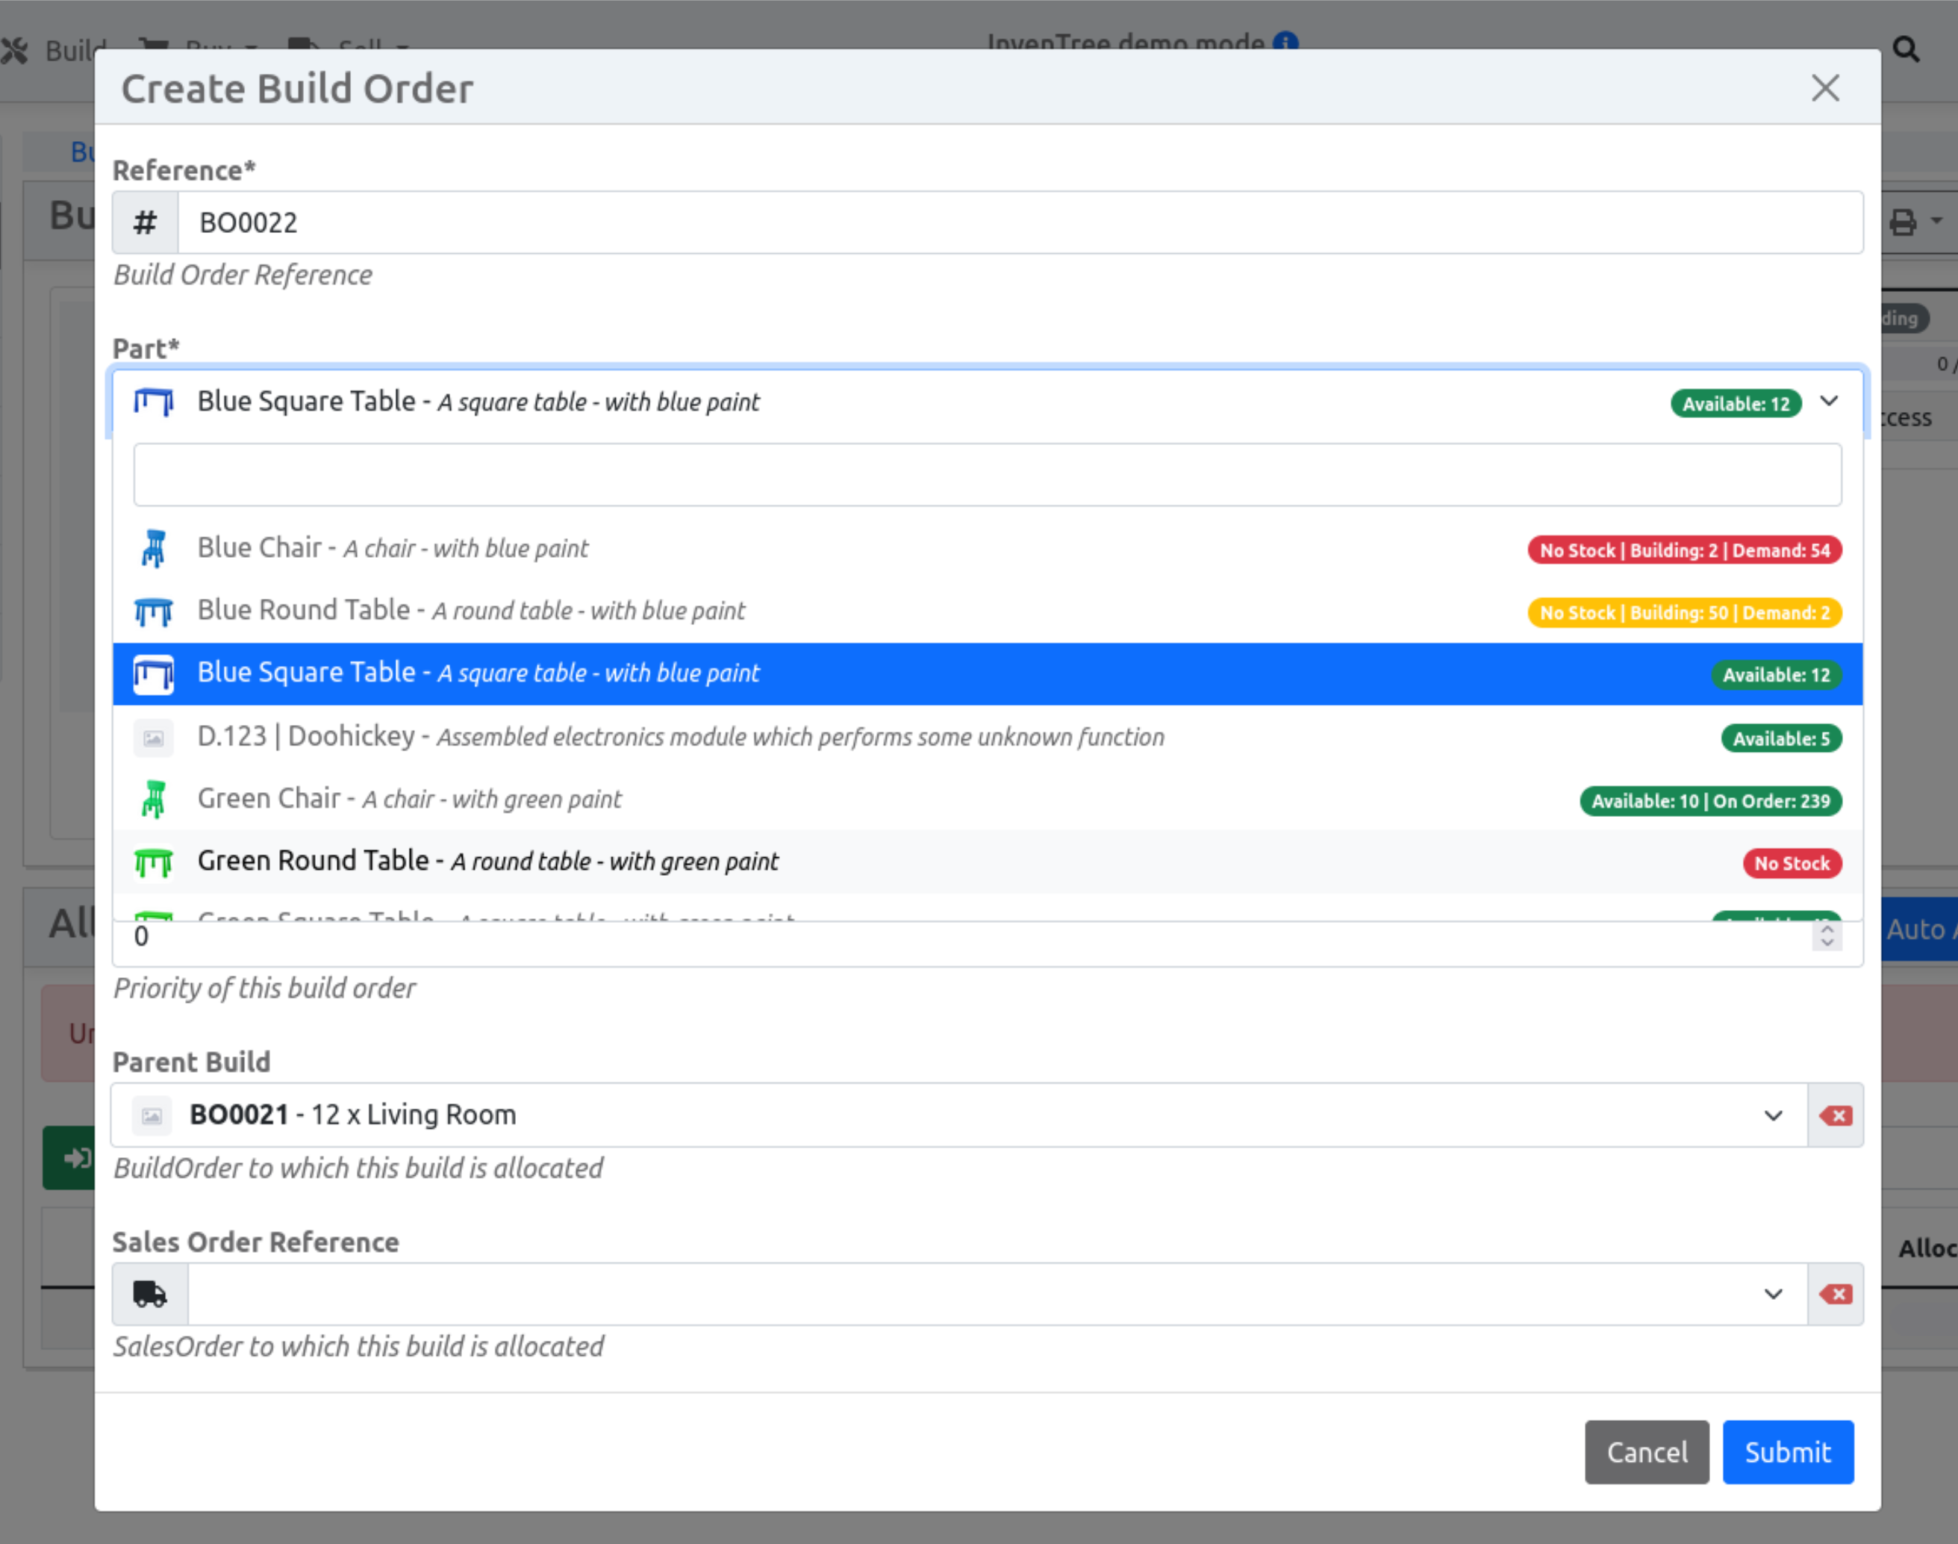Click the InvenTree demo mode info icon
The height and width of the screenshot is (1544, 1958).
1285,42
